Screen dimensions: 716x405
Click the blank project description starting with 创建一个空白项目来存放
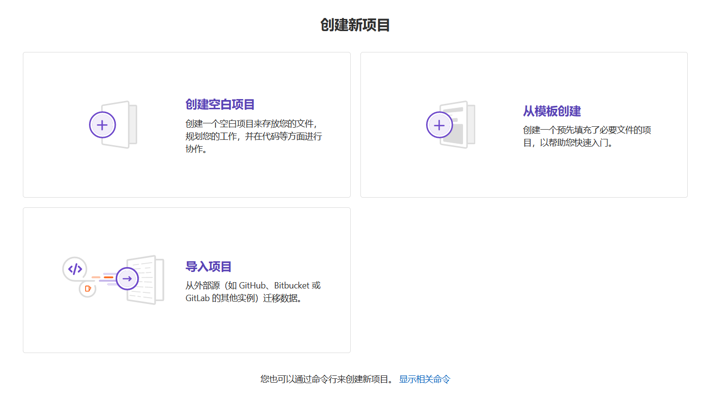tap(253, 136)
